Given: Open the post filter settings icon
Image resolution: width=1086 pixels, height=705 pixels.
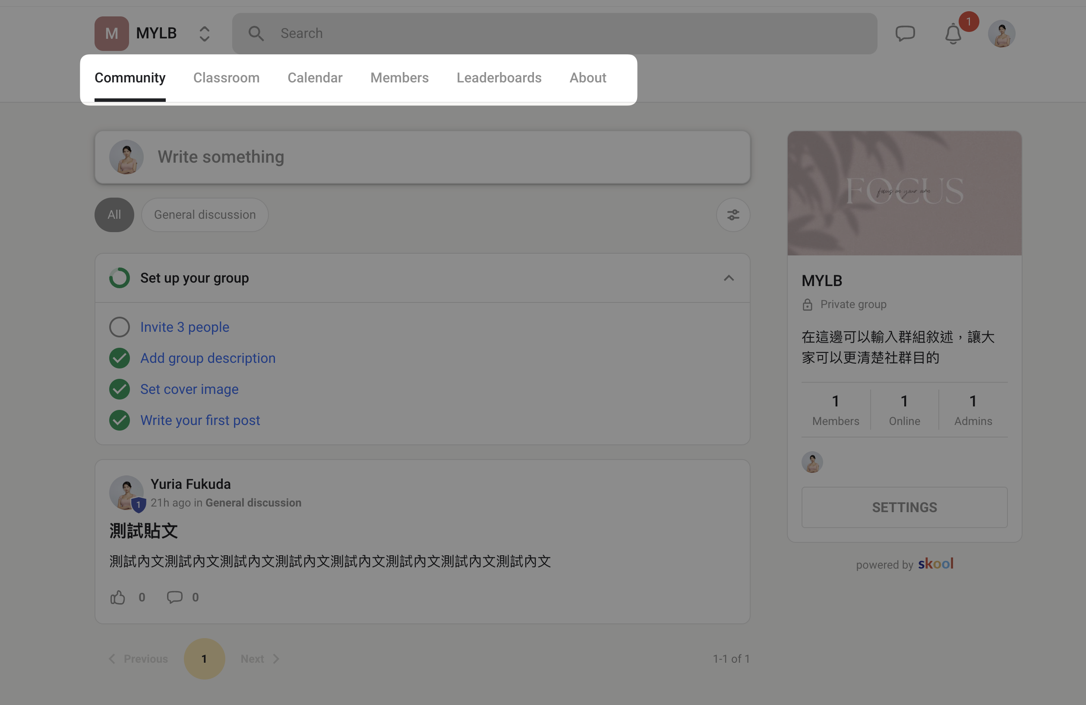Looking at the screenshot, I should (733, 215).
